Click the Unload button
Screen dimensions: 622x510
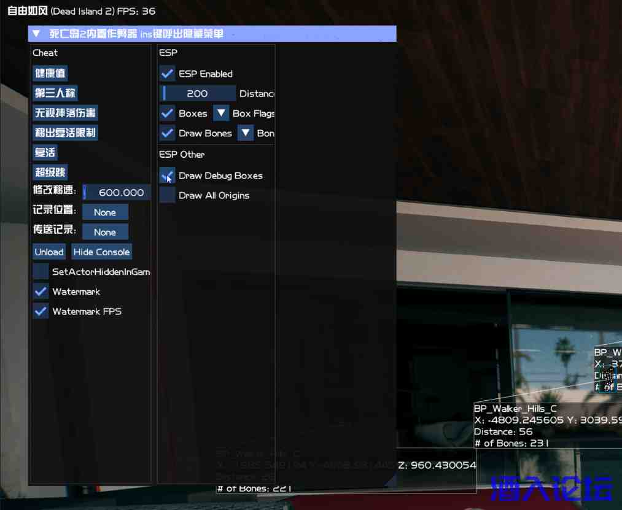pyautogui.click(x=49, y=252)
